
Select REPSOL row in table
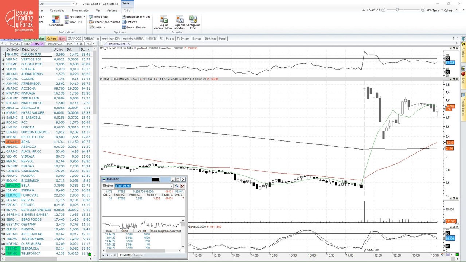click(46, 161)
